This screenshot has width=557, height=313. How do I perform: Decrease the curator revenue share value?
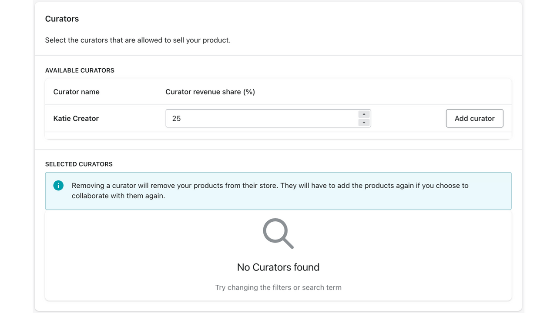pyautogui.click(x=364, y=123)
